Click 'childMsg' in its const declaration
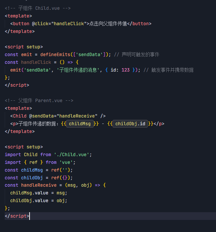The width and height of the screenshot is (216, 232). coord(32,170)
